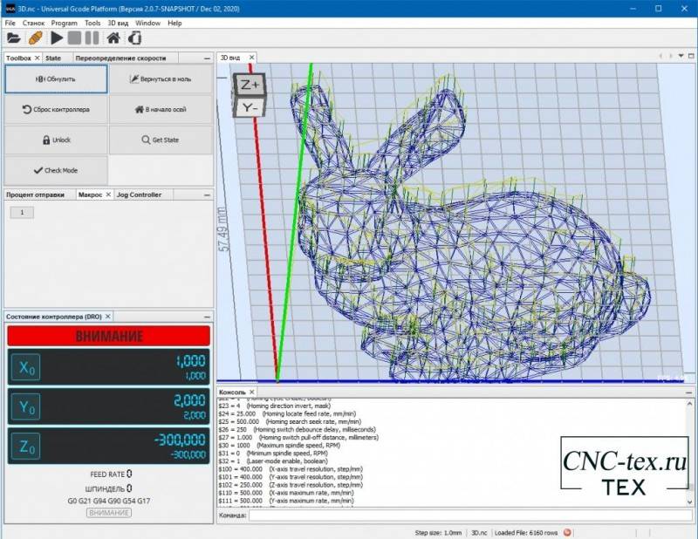Click the connect plug icon in toolbar
The height and width of the screenshot is (539, 698).
[35, 38]
